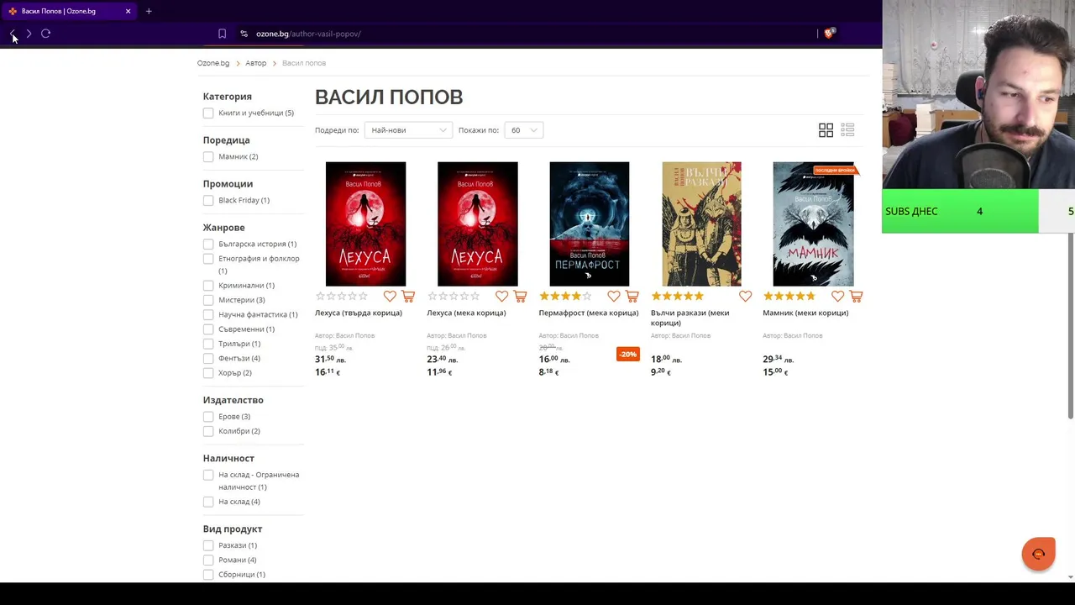This screenshot has width=1075, height=605.
Task: Enable the Фентъзи (4) filter
Action: pyautogui.click(x=208, y=358)
